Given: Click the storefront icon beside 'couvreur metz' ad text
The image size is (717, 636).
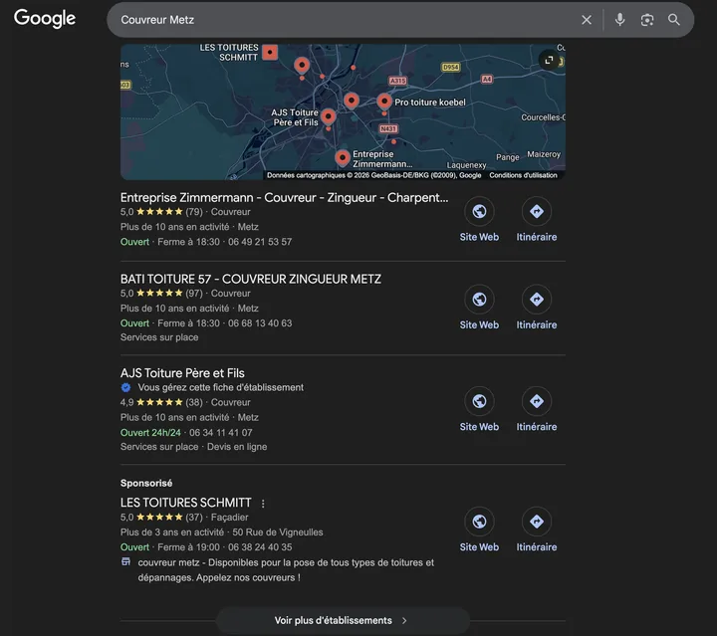Looking at the screenshot, I should pyautogui.click(x=125, y=562).
